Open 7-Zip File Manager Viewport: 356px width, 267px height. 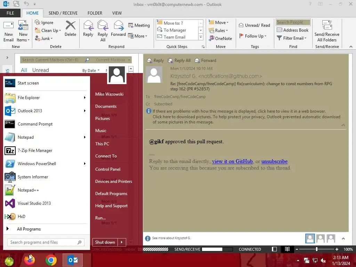tap(46, 151)
